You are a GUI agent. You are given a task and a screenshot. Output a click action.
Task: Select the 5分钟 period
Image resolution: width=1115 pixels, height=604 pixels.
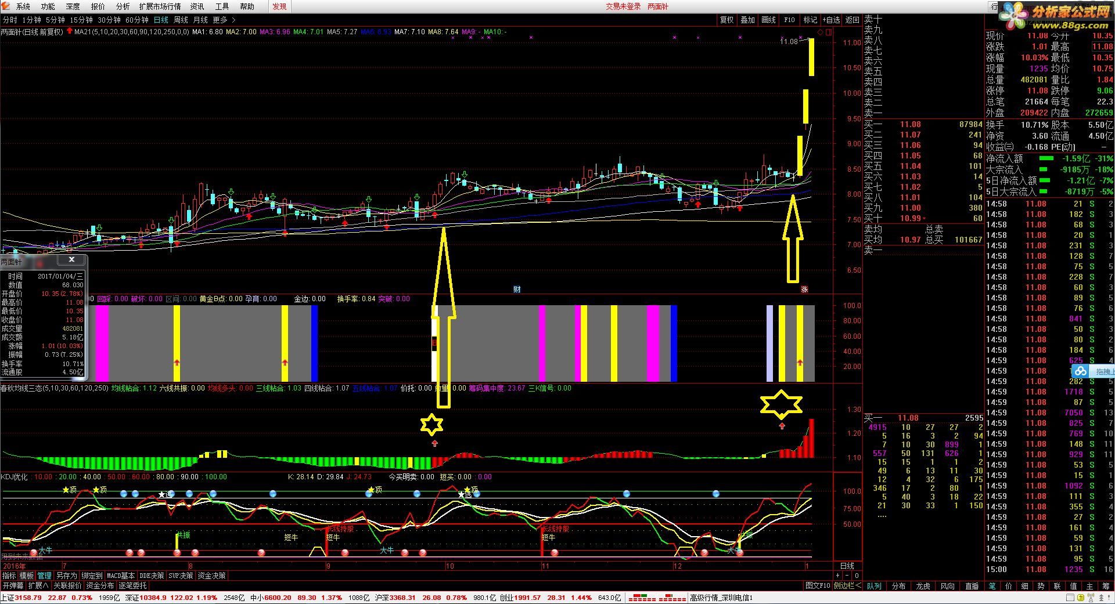pyautogui.click(x=55, y=20)
